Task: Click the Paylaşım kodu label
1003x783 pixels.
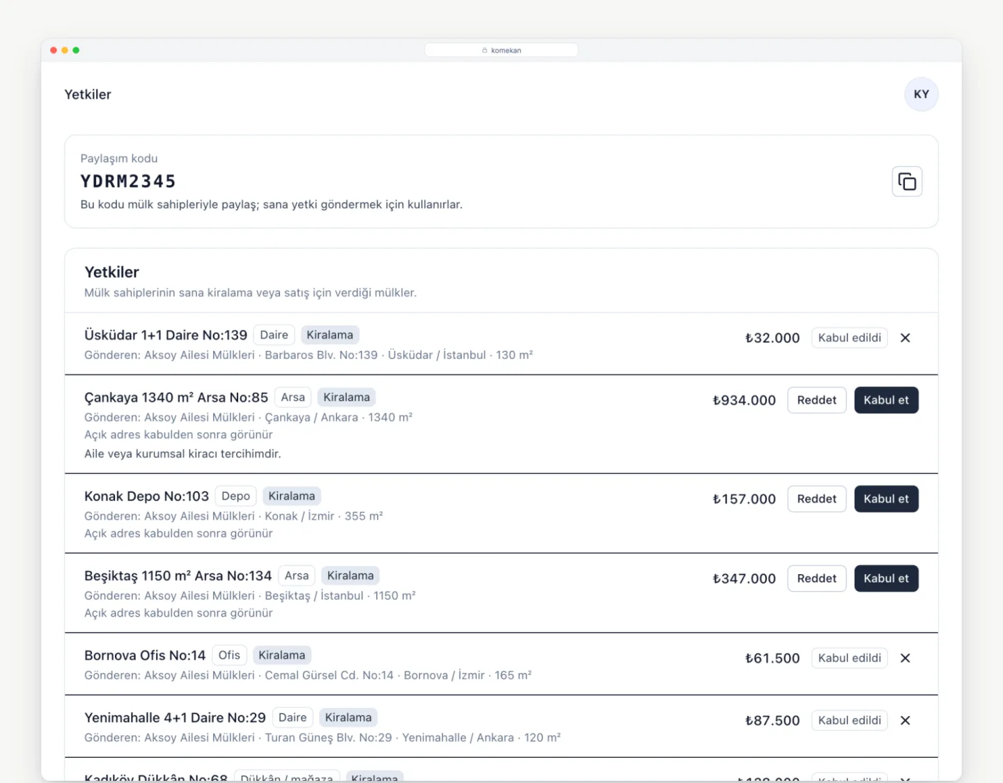Action: [119, 158]
